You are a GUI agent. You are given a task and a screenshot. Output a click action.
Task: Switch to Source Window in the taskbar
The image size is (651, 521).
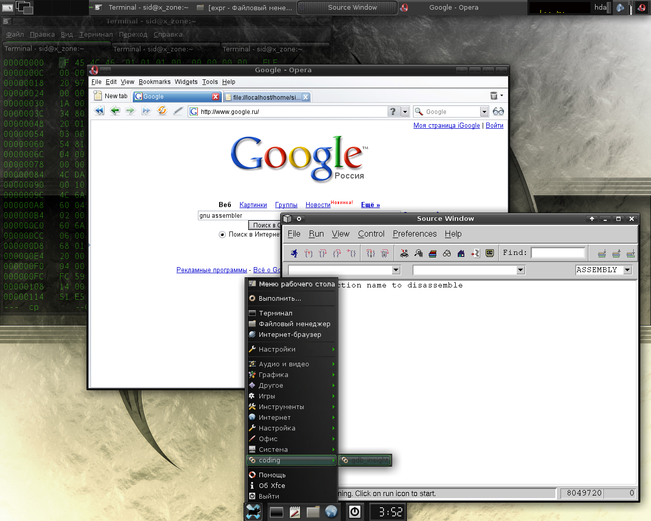tap(347, 8)
